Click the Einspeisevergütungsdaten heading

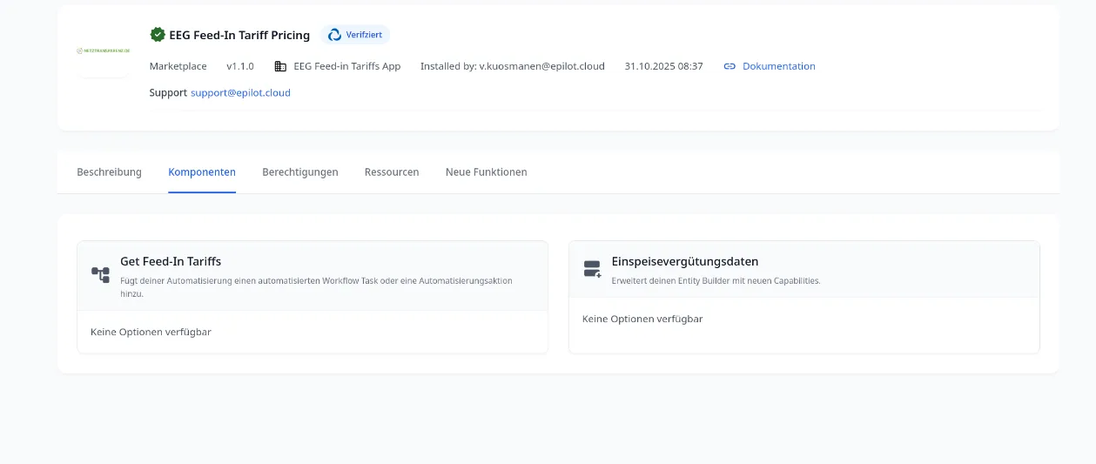point(685,261)
